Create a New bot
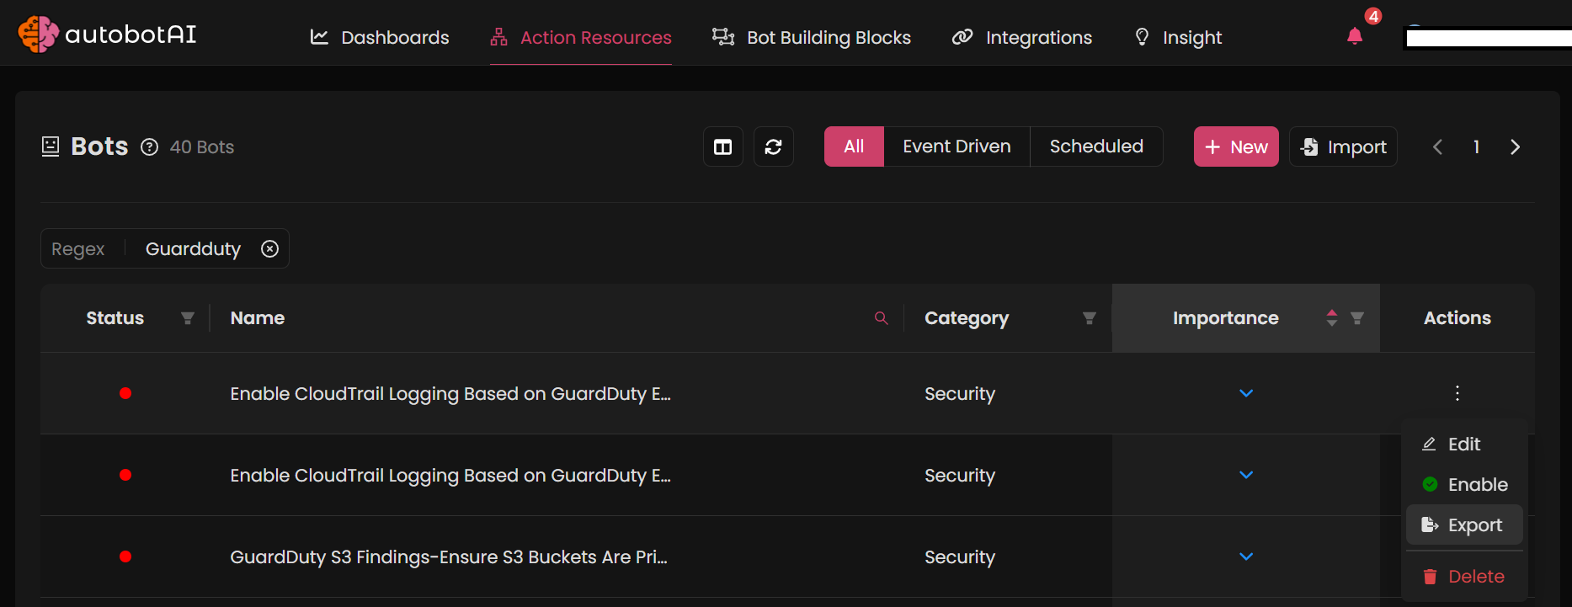This screenshot has height=607, width=1572. tap(1236, 146)
